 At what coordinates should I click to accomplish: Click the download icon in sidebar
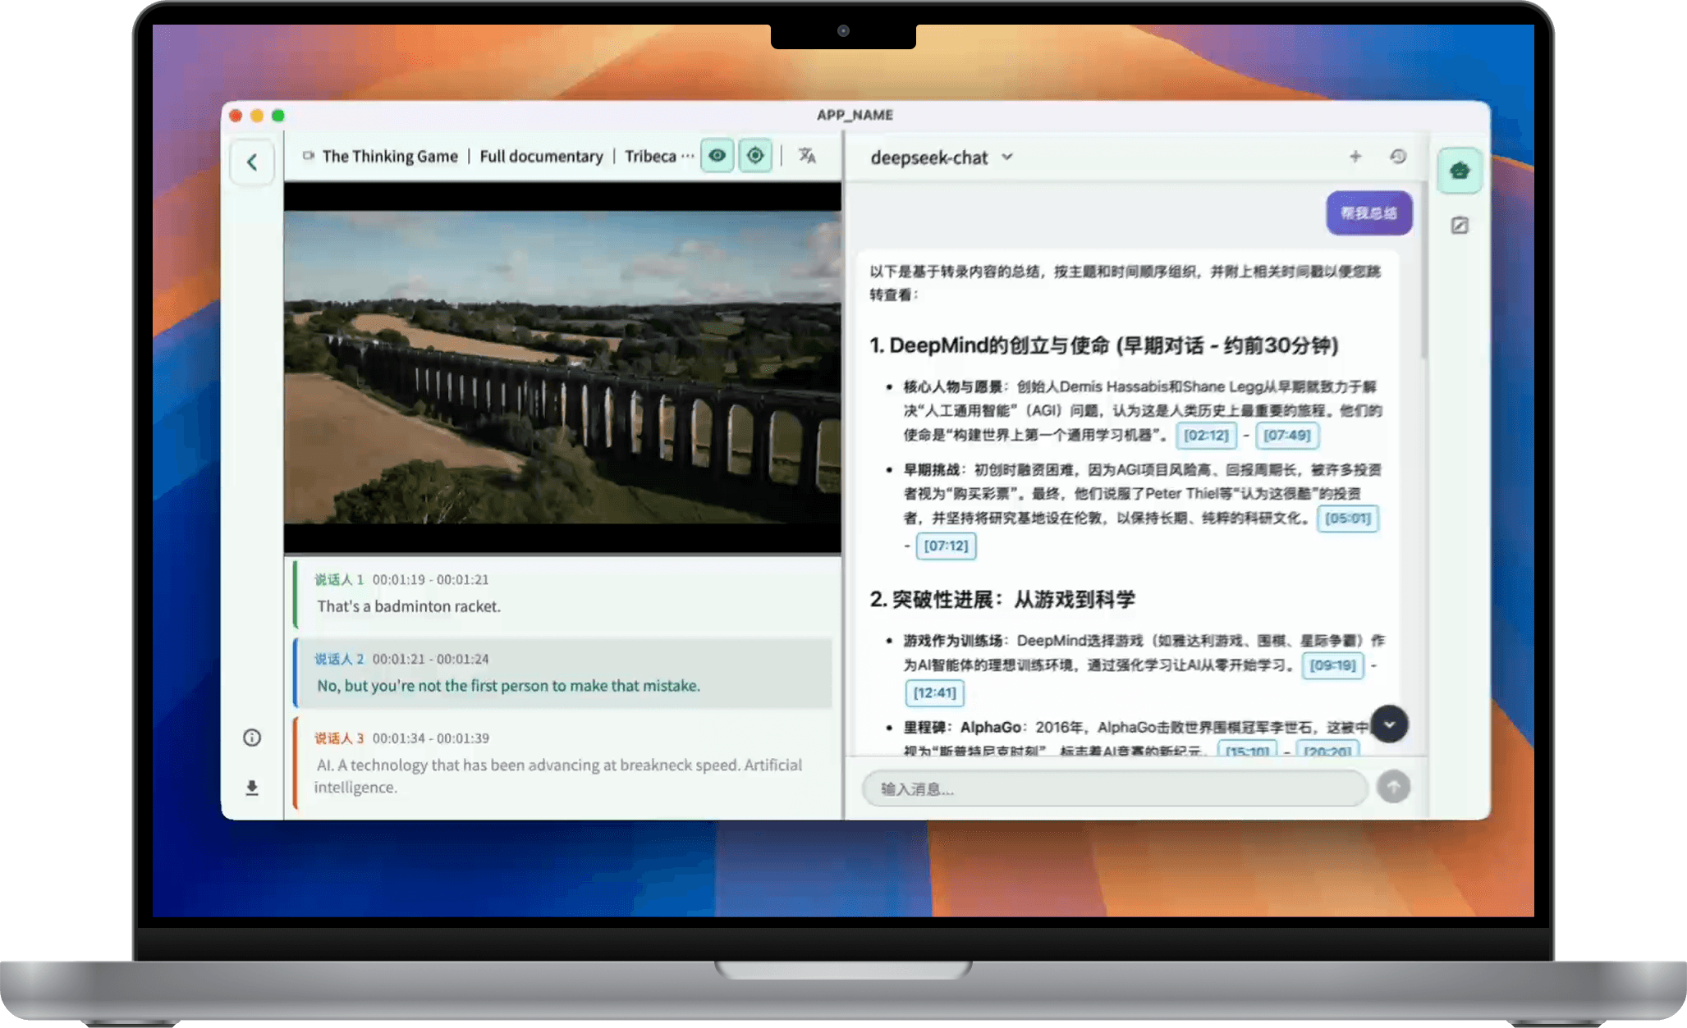[x=252, y=788]
